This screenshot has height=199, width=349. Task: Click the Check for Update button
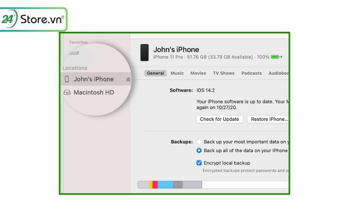click(x=219, y=119)
